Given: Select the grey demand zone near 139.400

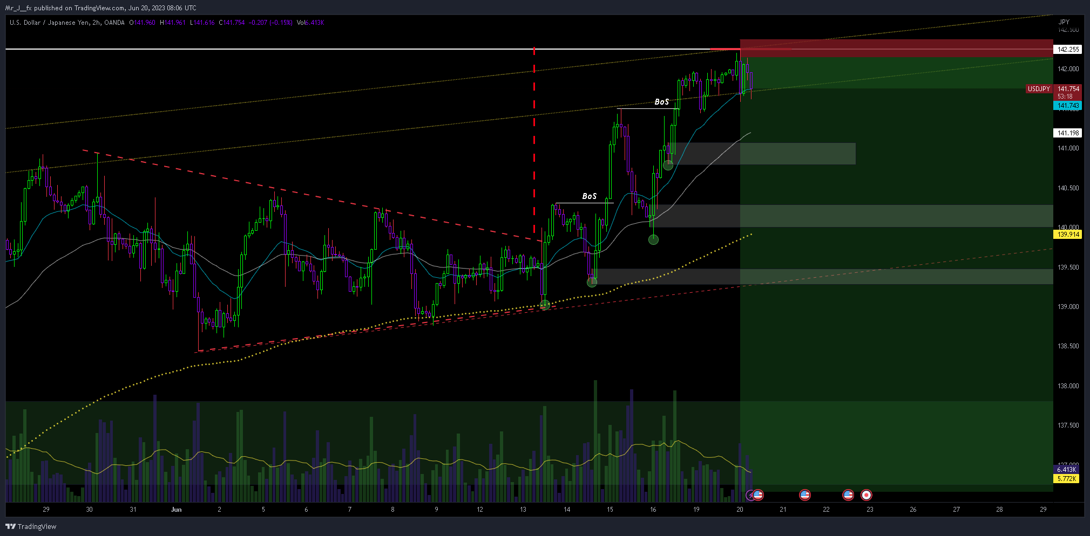Looking at the screenshot, I should [x=822, y=277].
